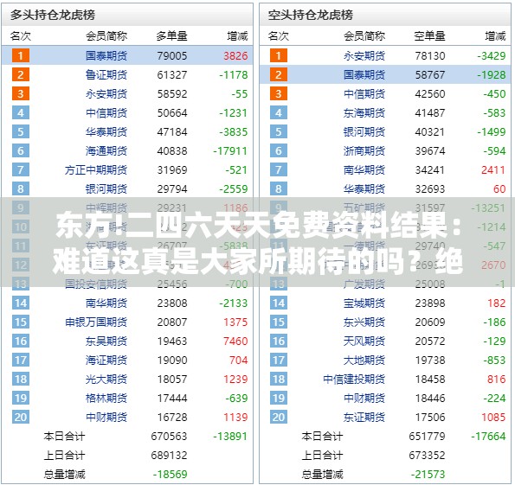Open 南华期货 in the 空头 table
The image size is (515, 485).
(364, 169)
